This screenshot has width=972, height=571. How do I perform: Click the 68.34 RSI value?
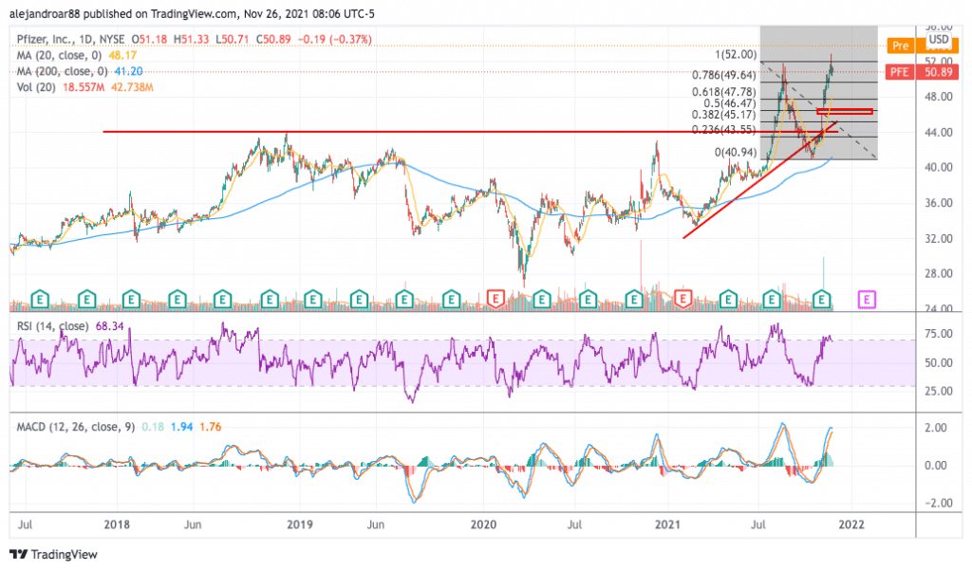pos(110,325)
